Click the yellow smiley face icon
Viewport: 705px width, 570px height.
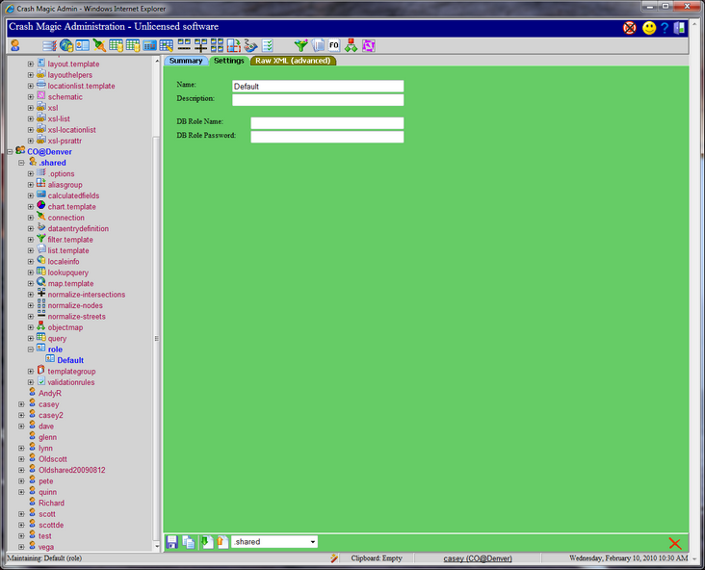pos(649,28)
